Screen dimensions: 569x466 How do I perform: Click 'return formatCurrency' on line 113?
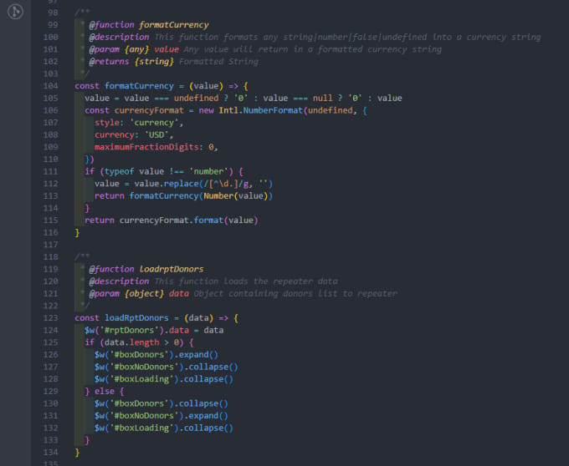(146, 196)
